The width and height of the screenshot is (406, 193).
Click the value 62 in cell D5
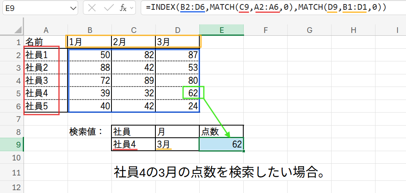pos(177,93)
